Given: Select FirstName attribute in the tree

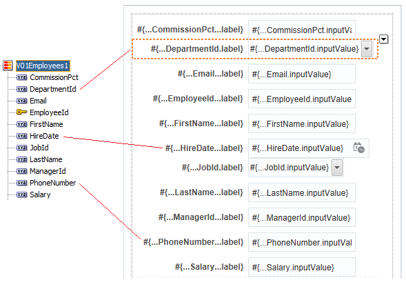Looking at the screenshot, I should pos(46,124).
